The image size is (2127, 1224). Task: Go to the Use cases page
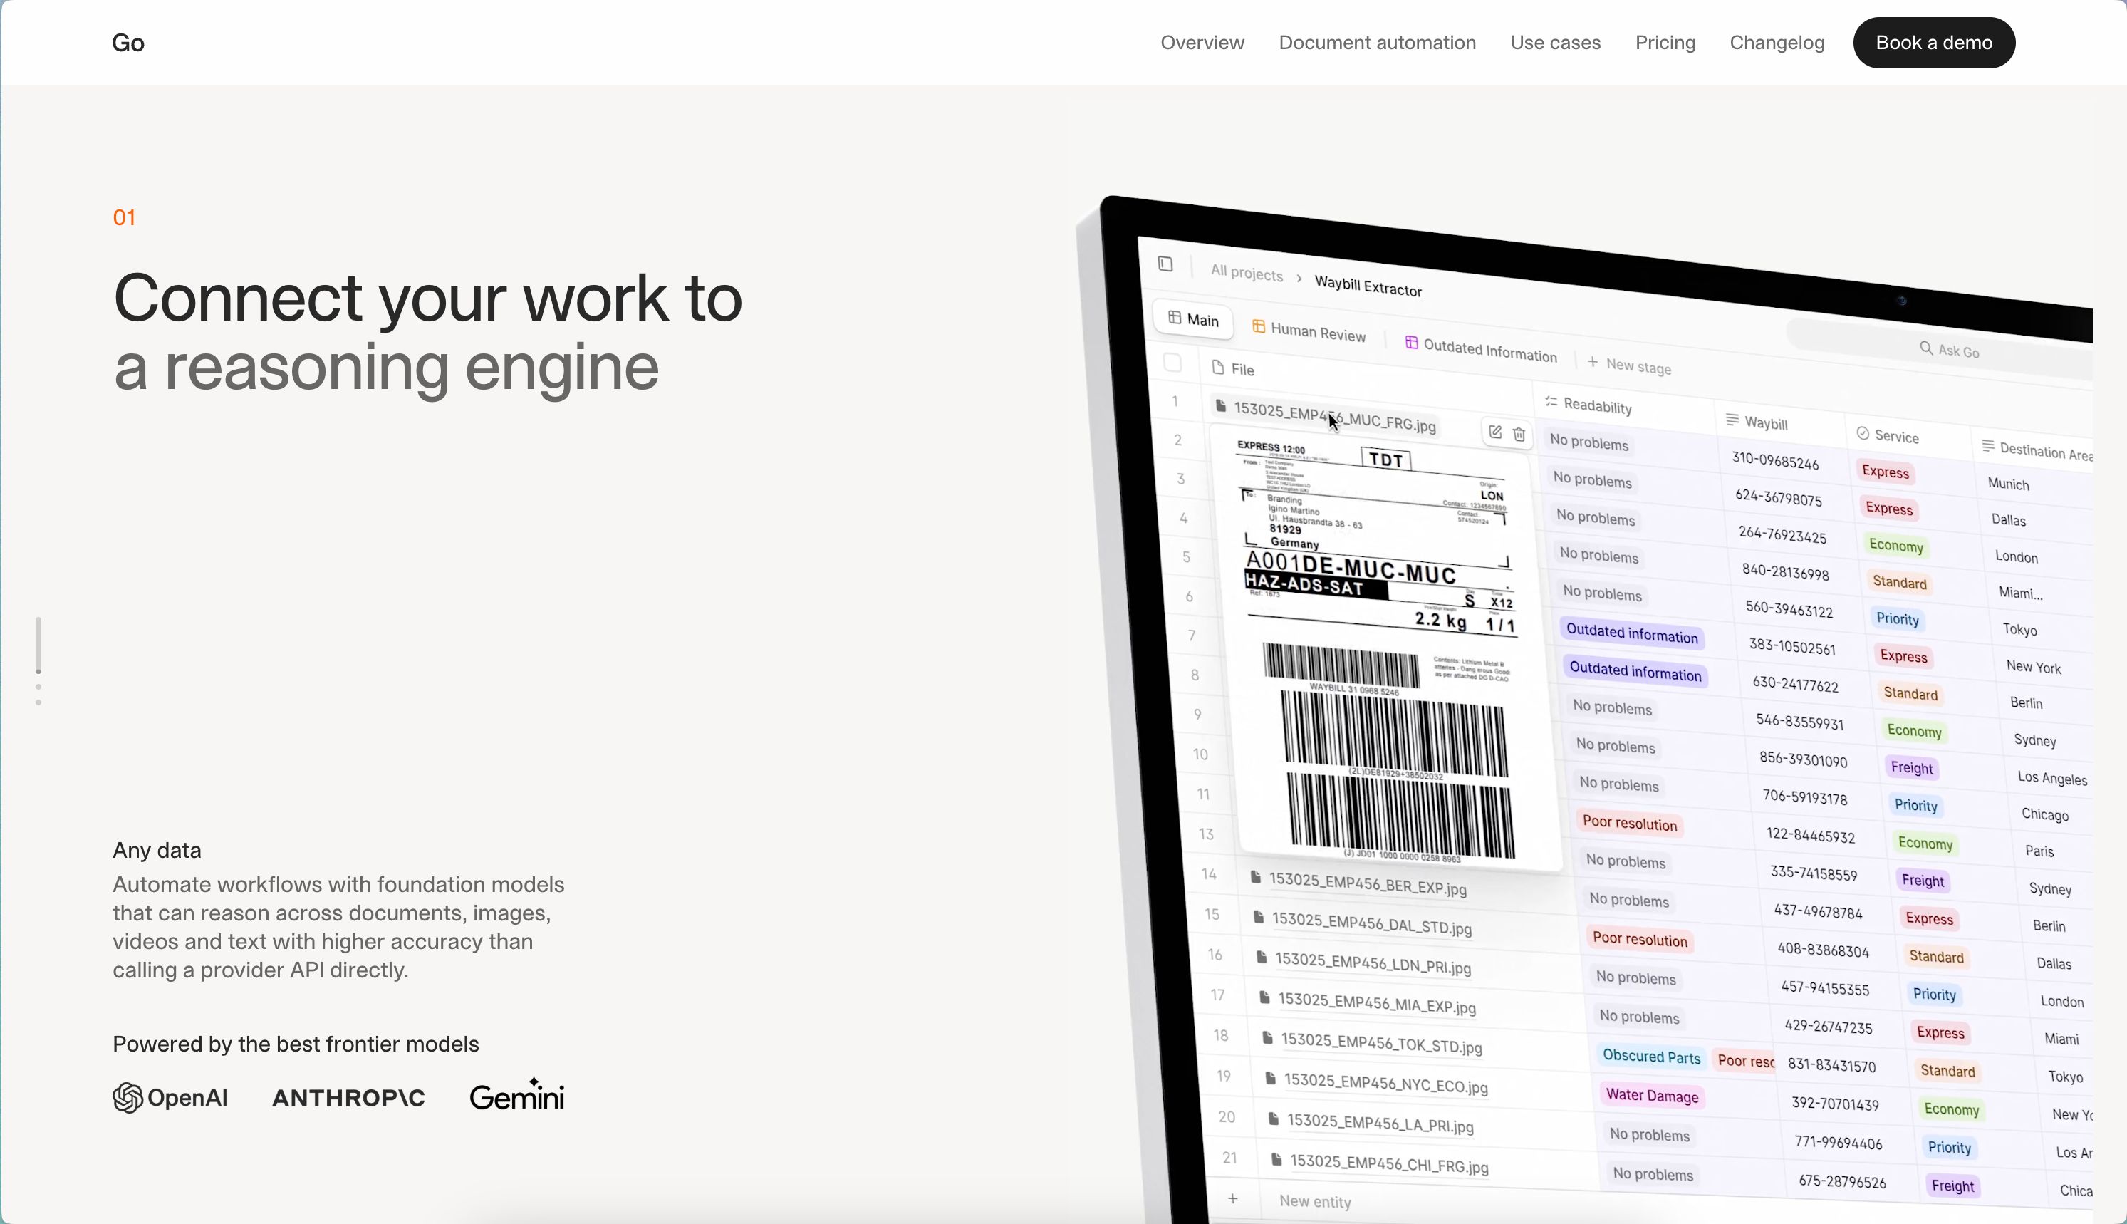(x=1555, y=43)
